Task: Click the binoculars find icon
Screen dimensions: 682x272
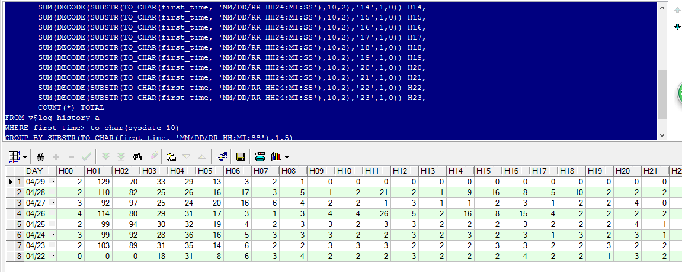Action: [137, 157]
